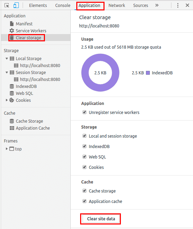193x229 pixels.
Task: Click the top frame window icon
Action: [x=12, y=149]
